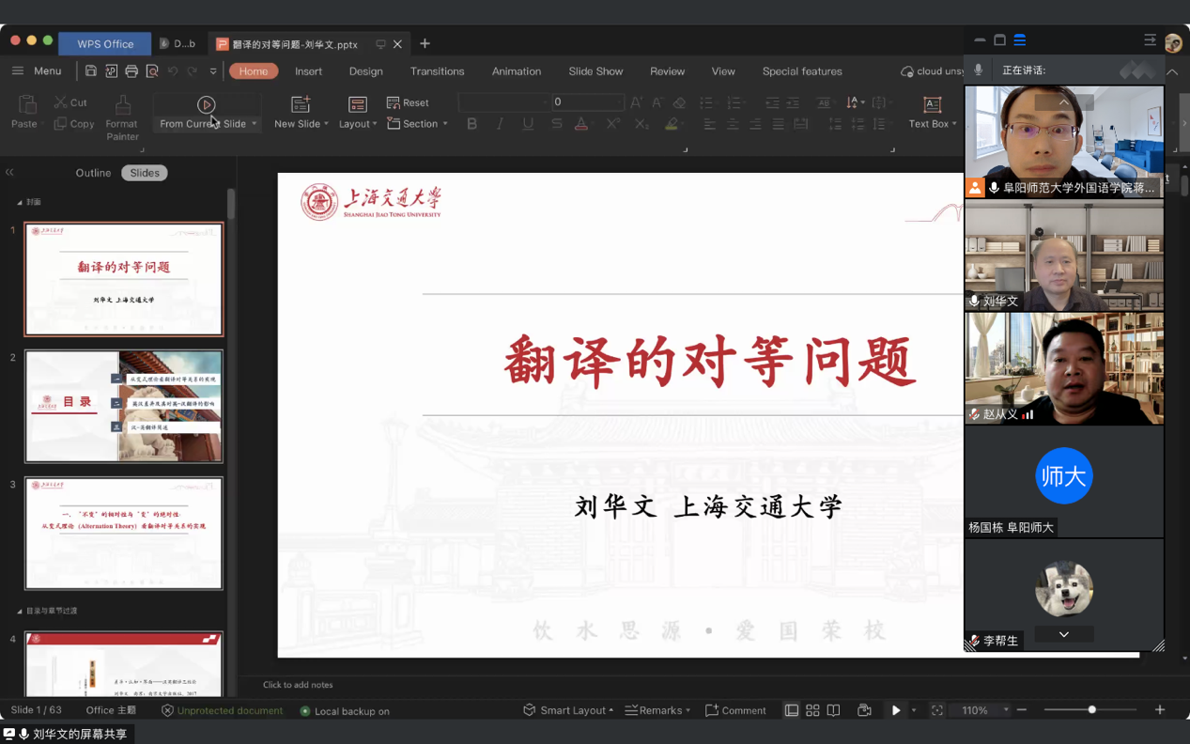The image size is (1190, 744).
Task: Click the Reset slide button
Action: point(408,102)
